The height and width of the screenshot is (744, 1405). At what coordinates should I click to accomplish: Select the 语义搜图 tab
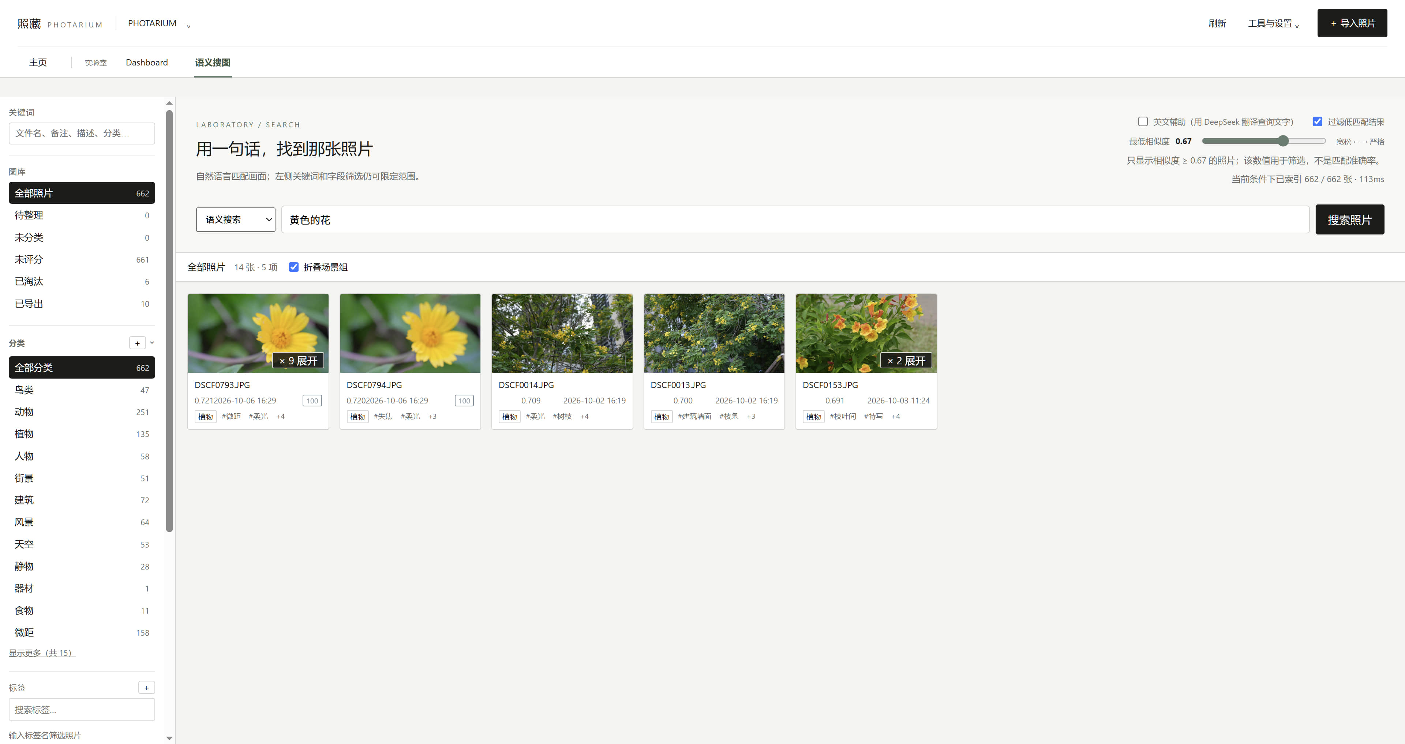pos(213,62)
